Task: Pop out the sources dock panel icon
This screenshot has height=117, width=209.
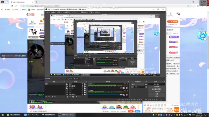Action: (x=86, y=82)
